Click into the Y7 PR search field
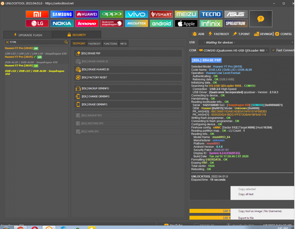Viewport: 298px width, 229px height. point(36,42)
